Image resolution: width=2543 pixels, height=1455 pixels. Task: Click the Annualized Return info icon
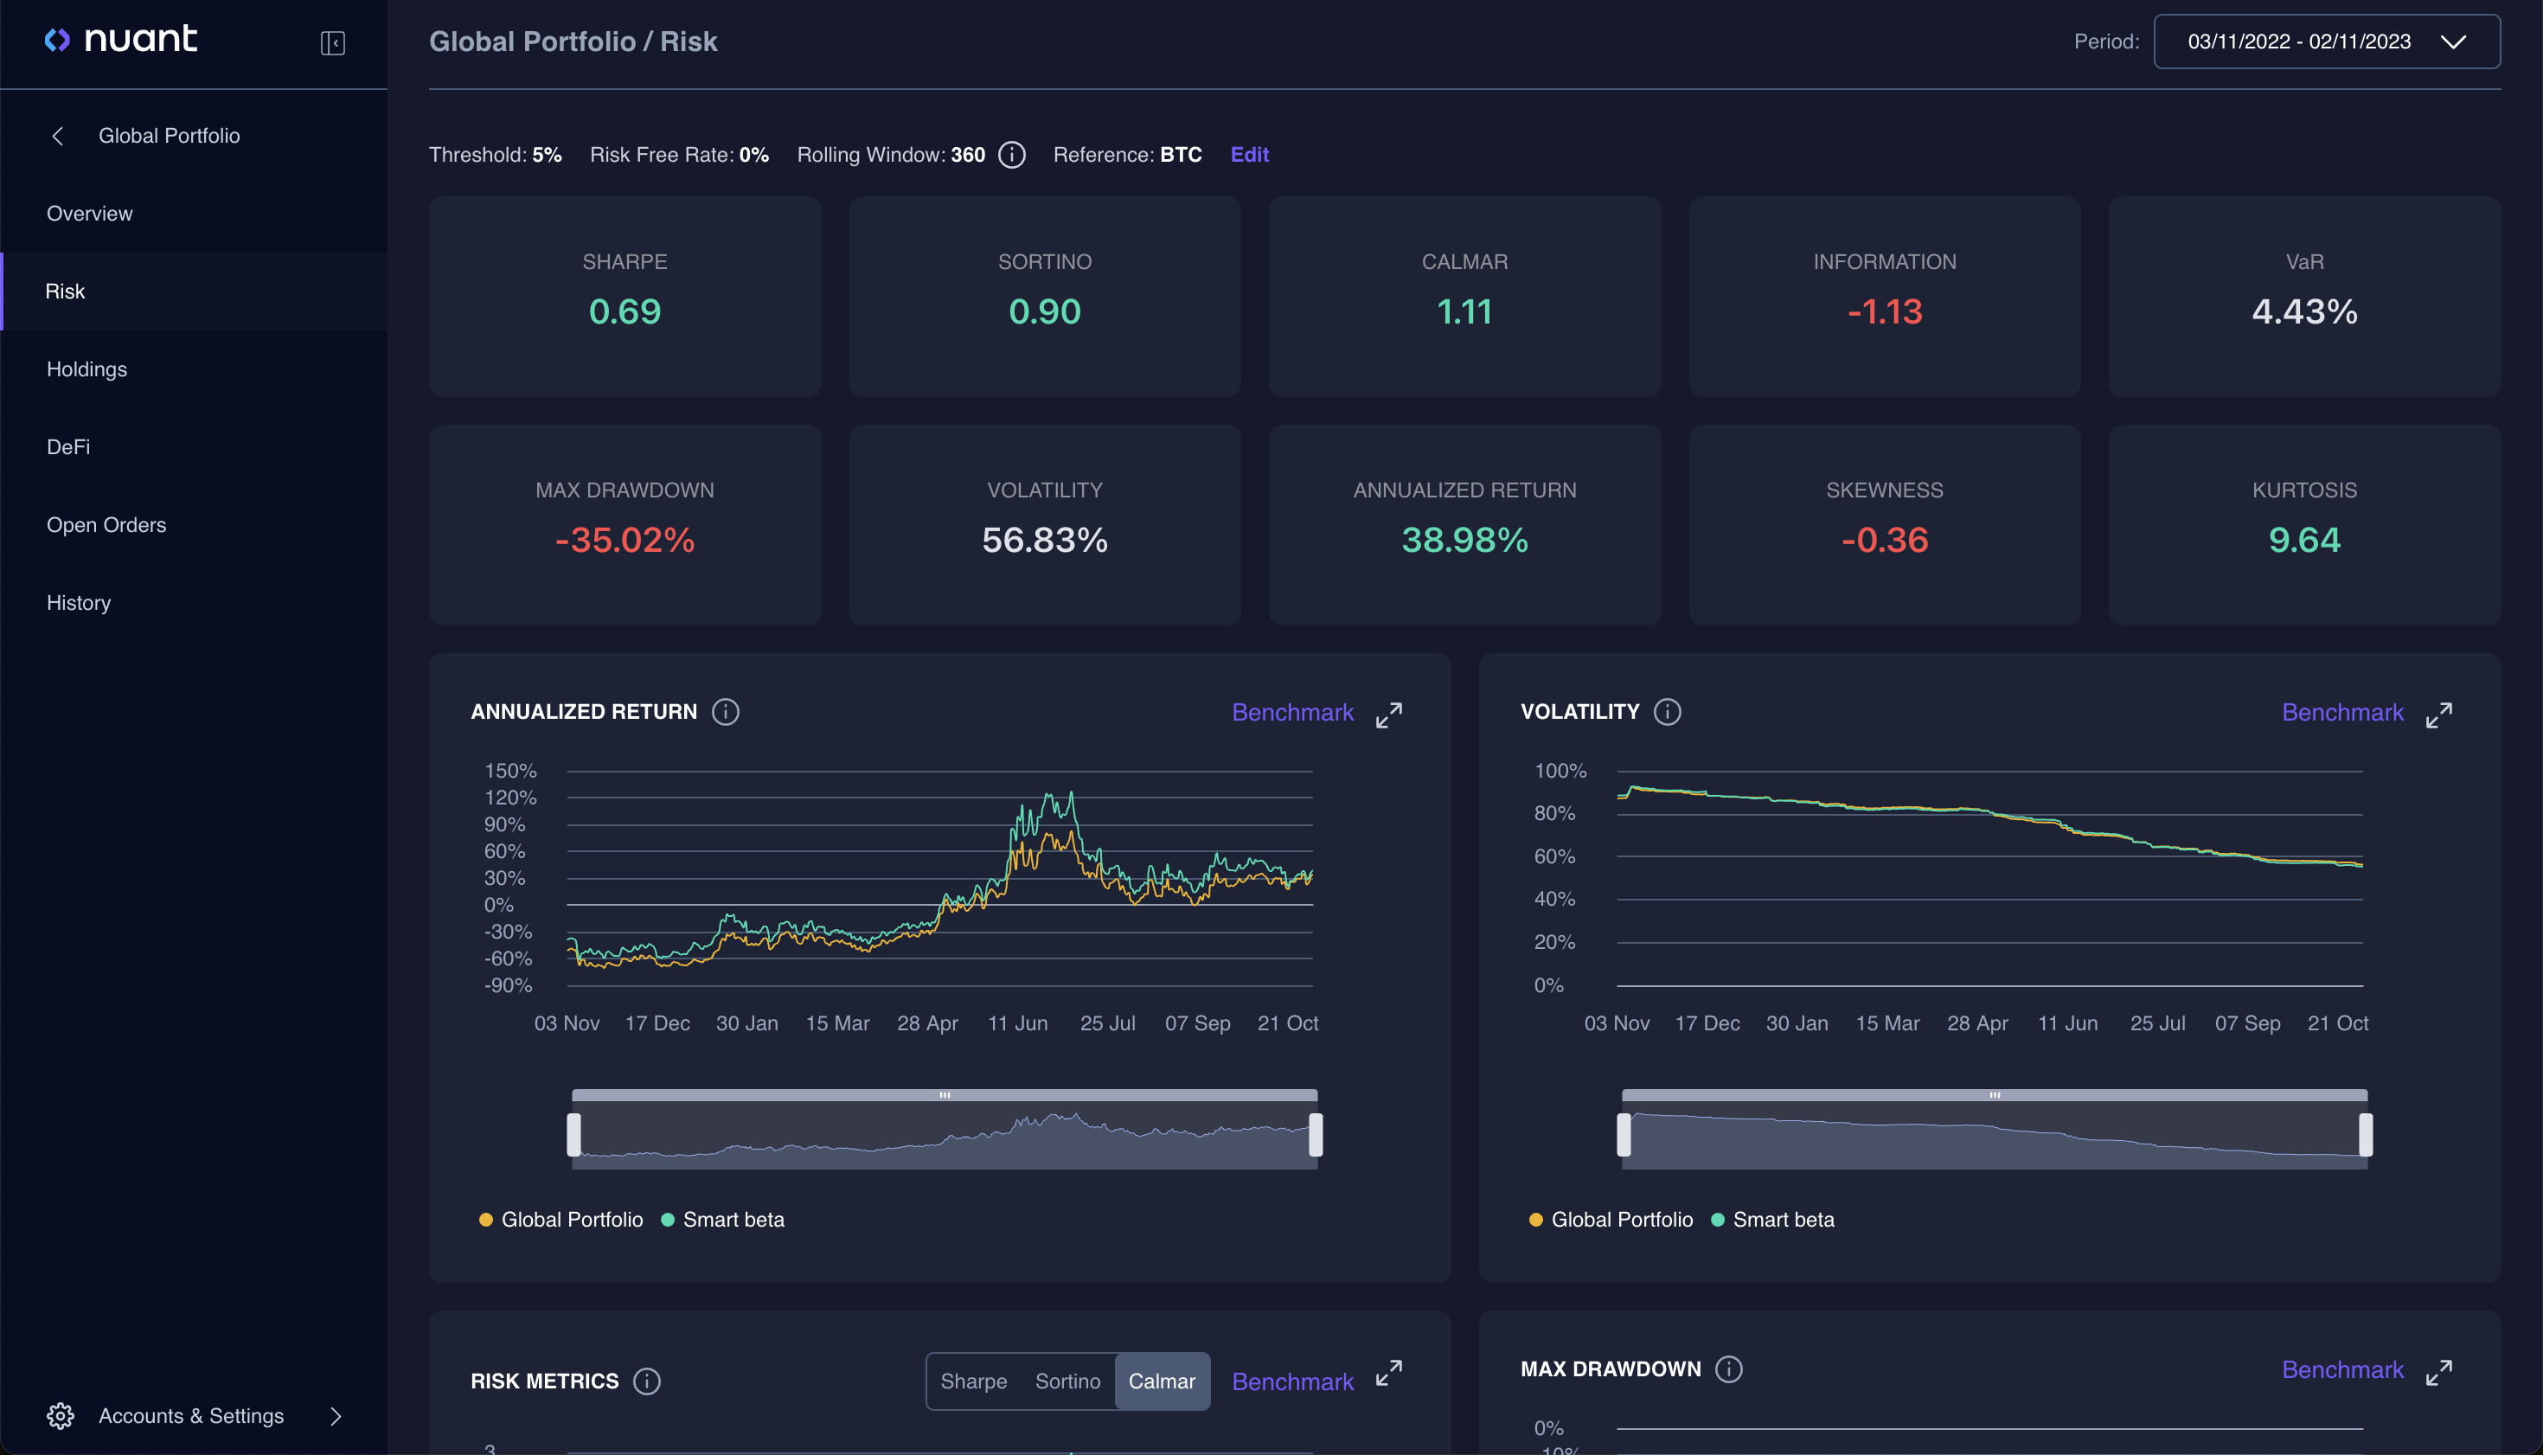point(726,712)
